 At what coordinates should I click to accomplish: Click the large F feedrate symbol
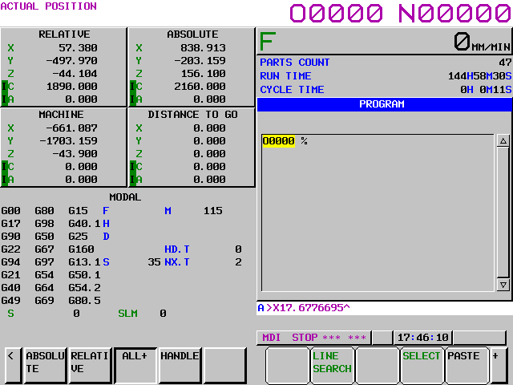pos(267,42)
